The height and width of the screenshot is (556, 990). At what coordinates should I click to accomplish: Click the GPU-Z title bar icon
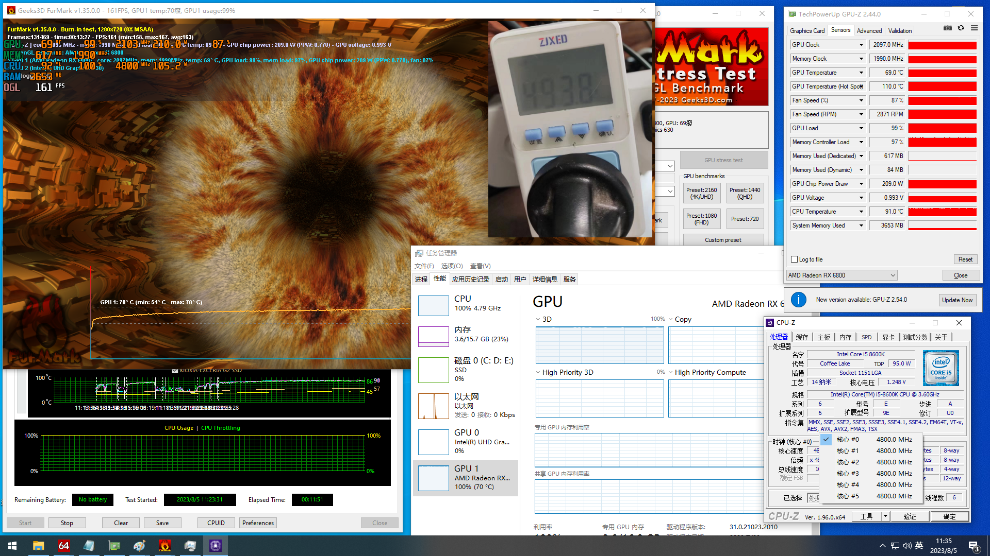coord(792,14)
